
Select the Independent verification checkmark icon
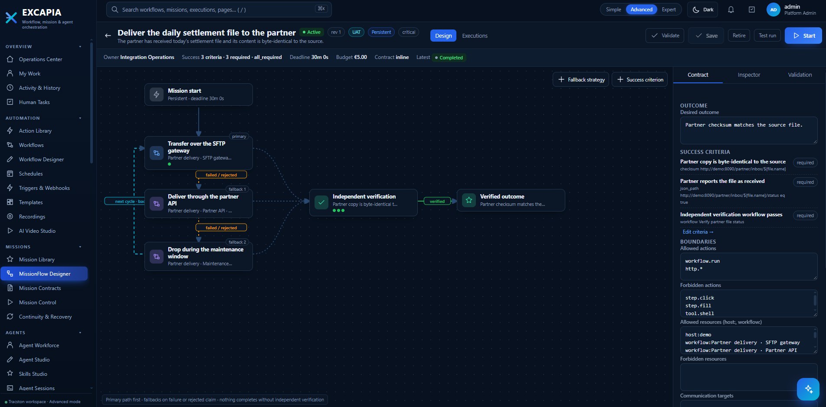pos(321,202)
